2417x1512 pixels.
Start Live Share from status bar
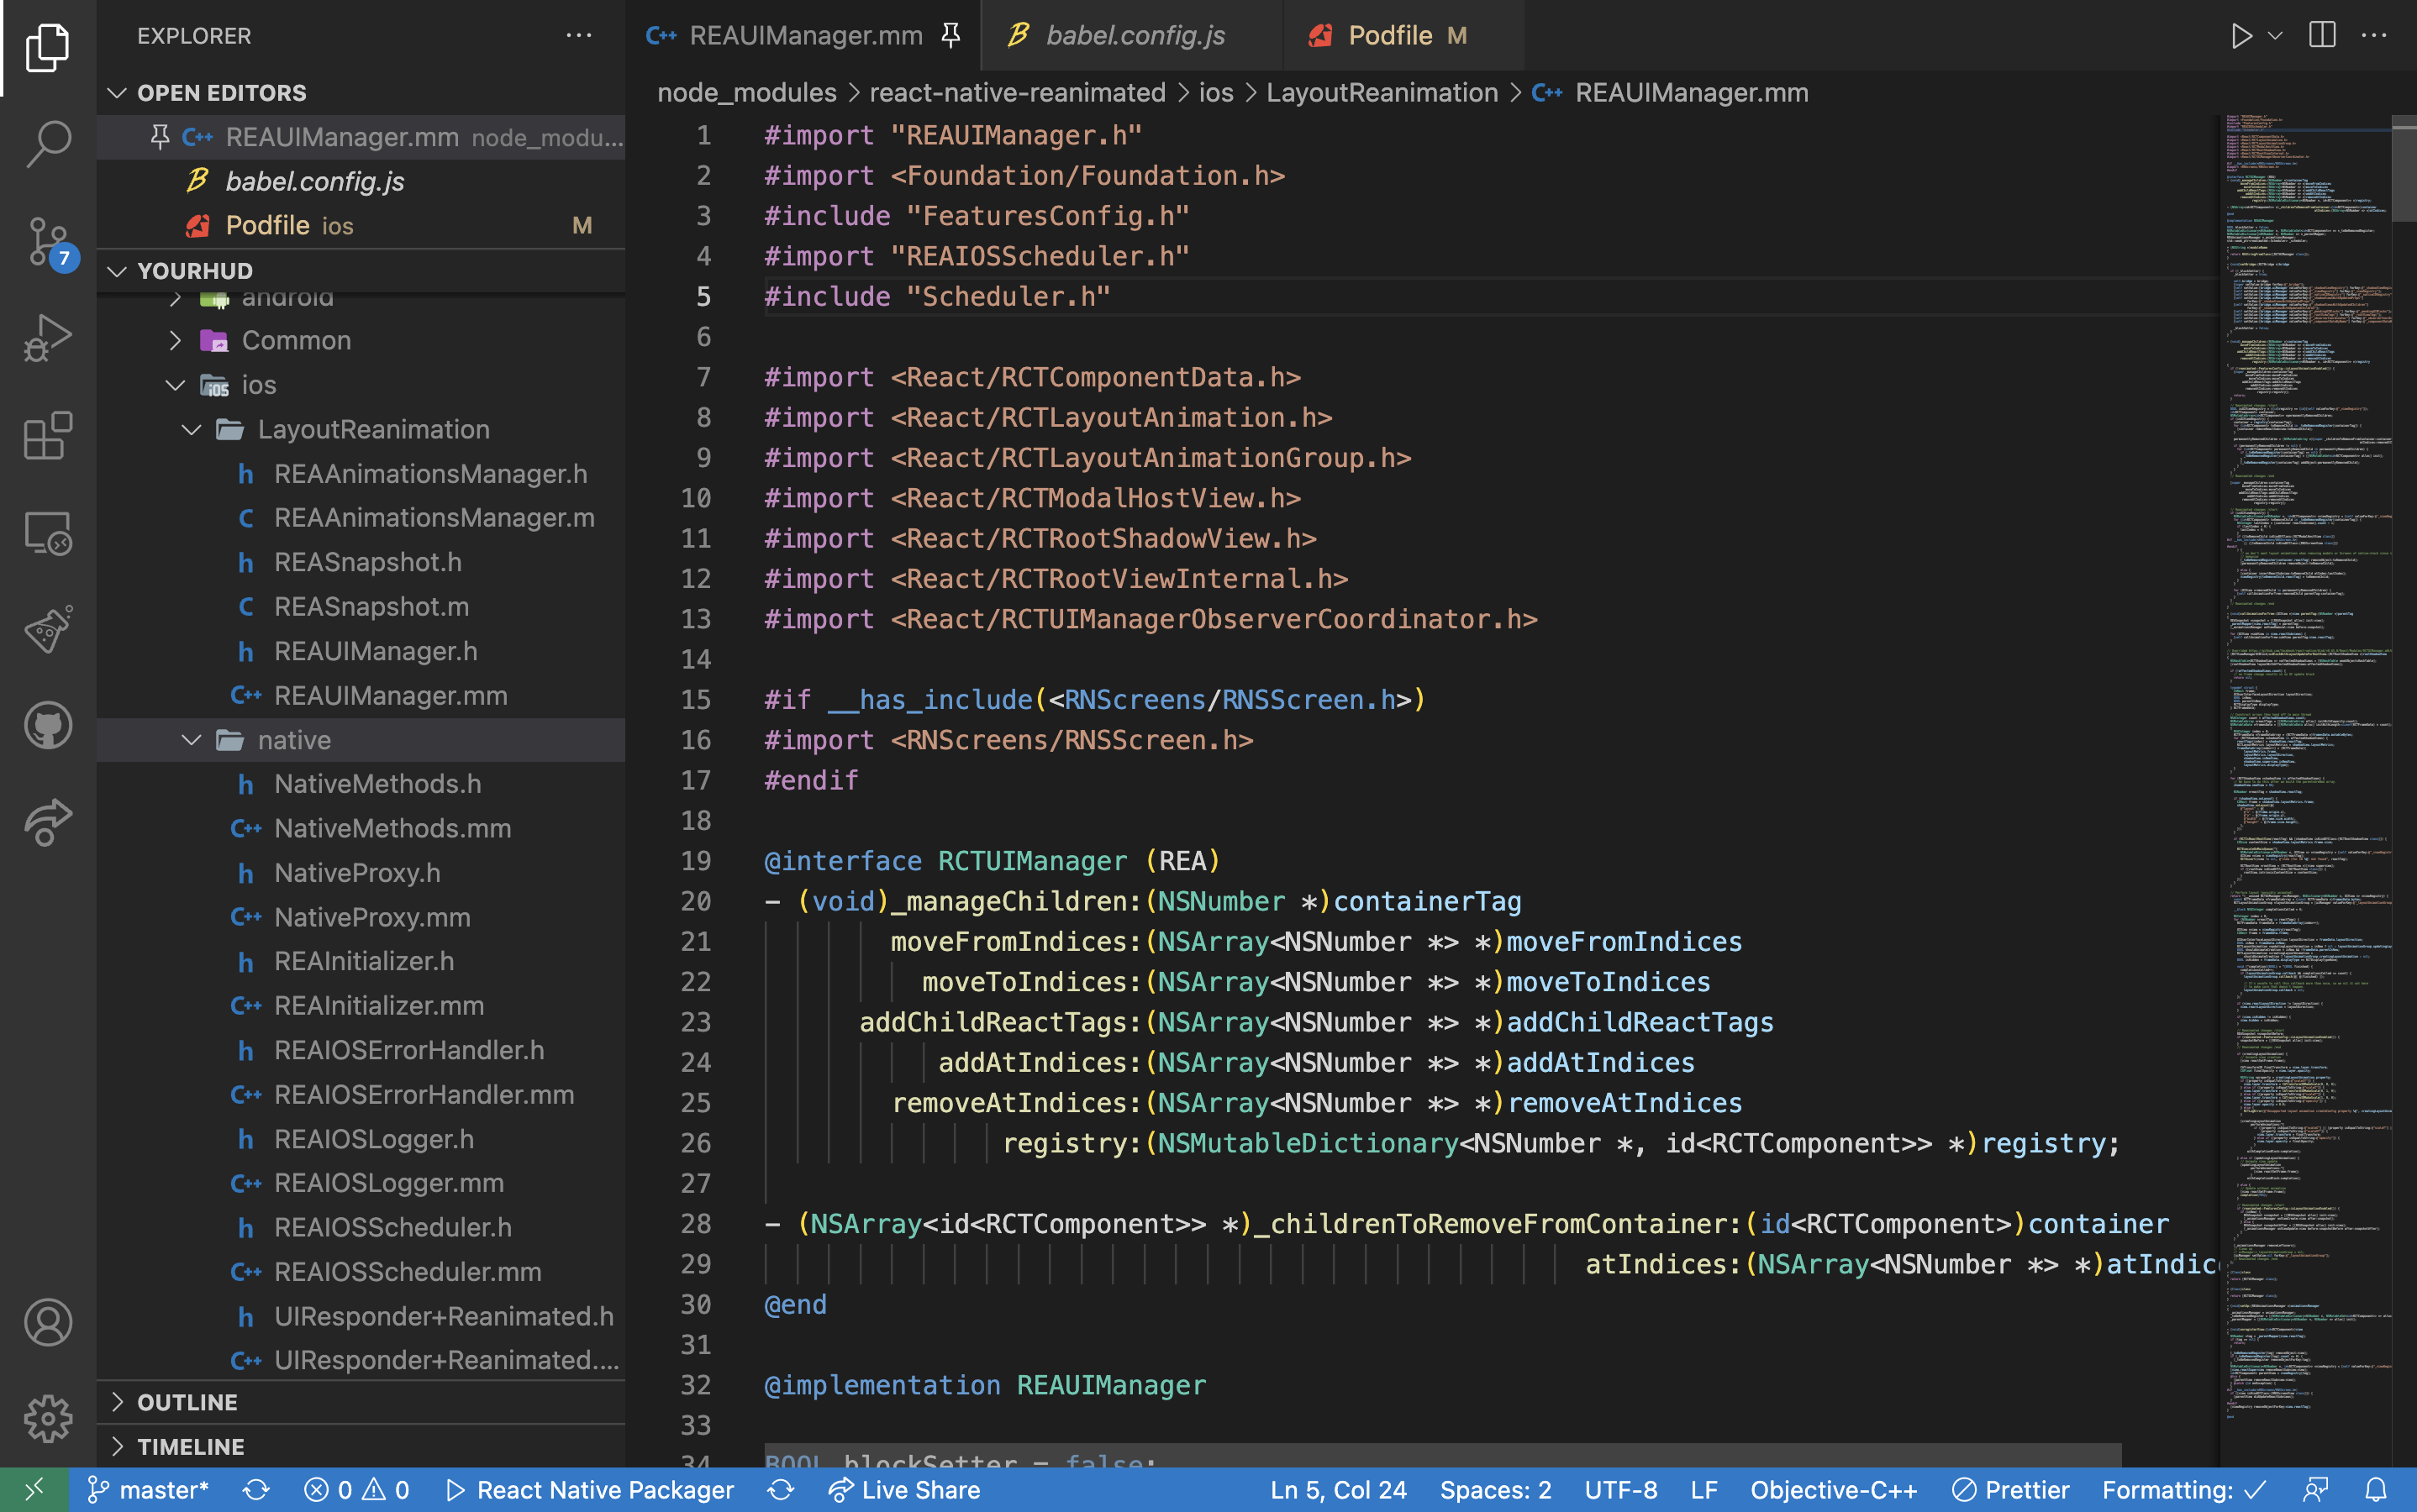[x=903, y=1490]
